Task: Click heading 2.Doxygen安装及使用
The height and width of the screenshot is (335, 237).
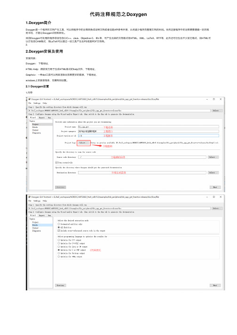Action: point(44,51)
